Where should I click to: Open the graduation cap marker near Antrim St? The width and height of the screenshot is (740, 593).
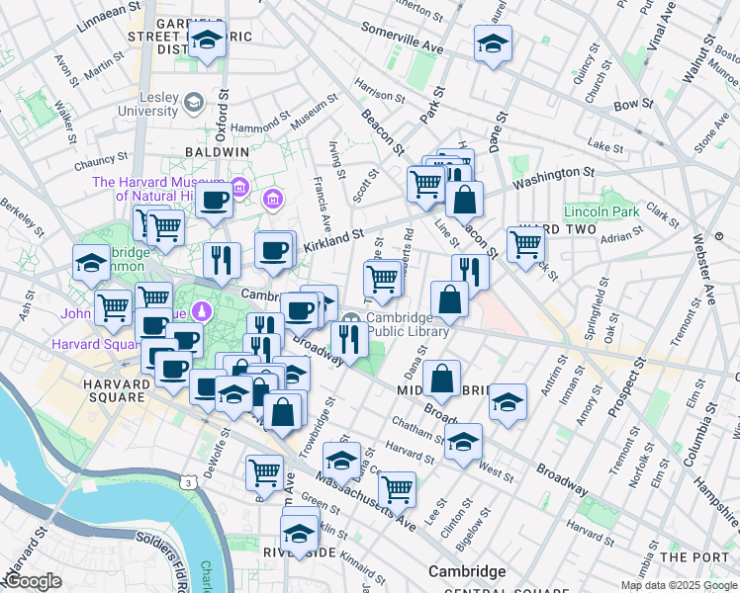coord(508,402)
